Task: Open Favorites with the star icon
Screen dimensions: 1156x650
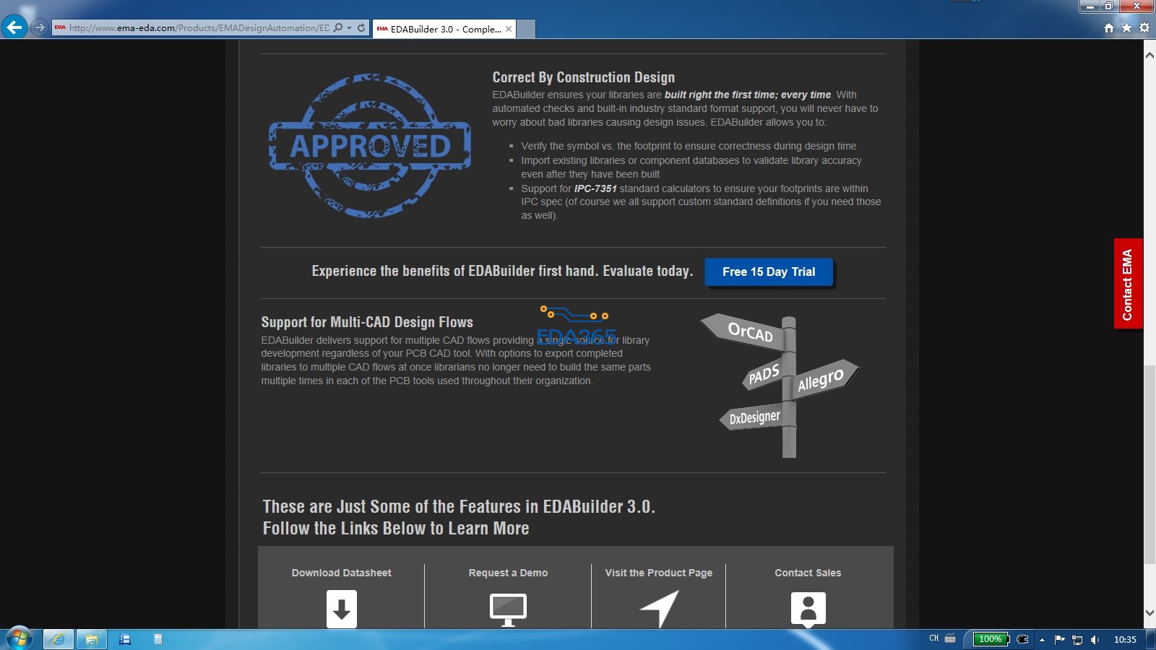Action: coord(1126,28)
